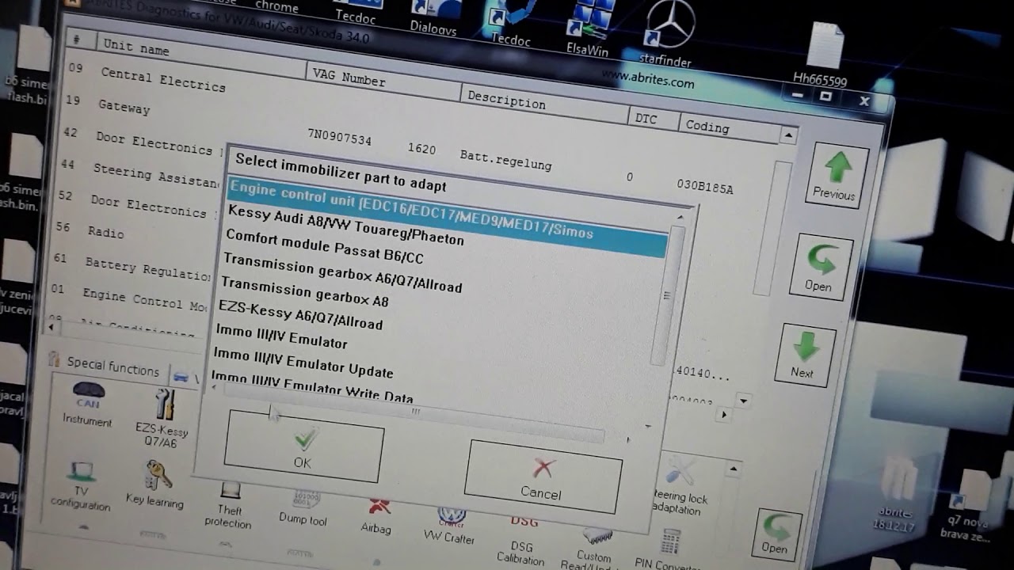Open the Theft protection function
This screenshot has height=570, width=1014.
(228, 506)
